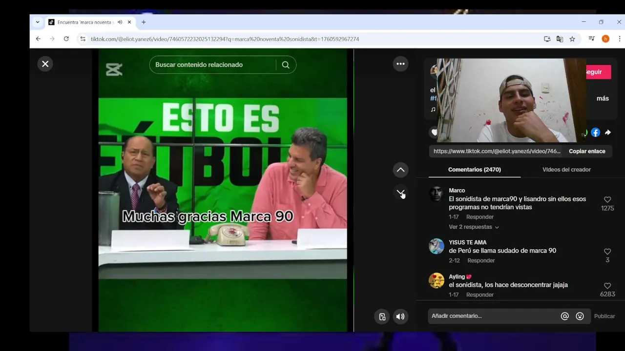
Task: Open the three-dot more options menu
Action: (x=400, y=64)
